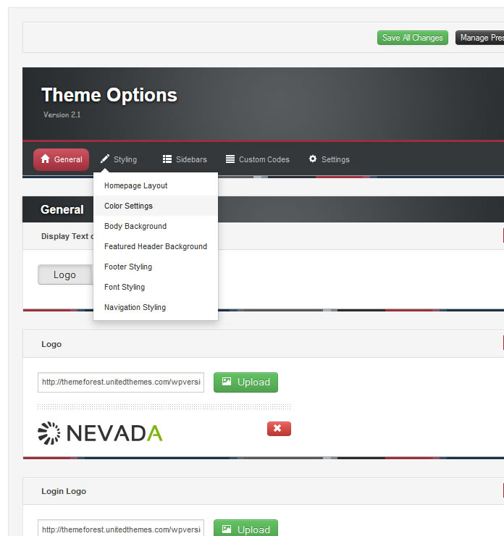504x536 pixels.
Task: Select Body Background menu entry
Action: click(x=135, y=226)
